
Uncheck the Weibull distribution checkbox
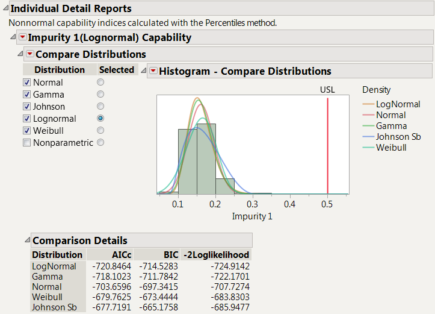[26, 130]
